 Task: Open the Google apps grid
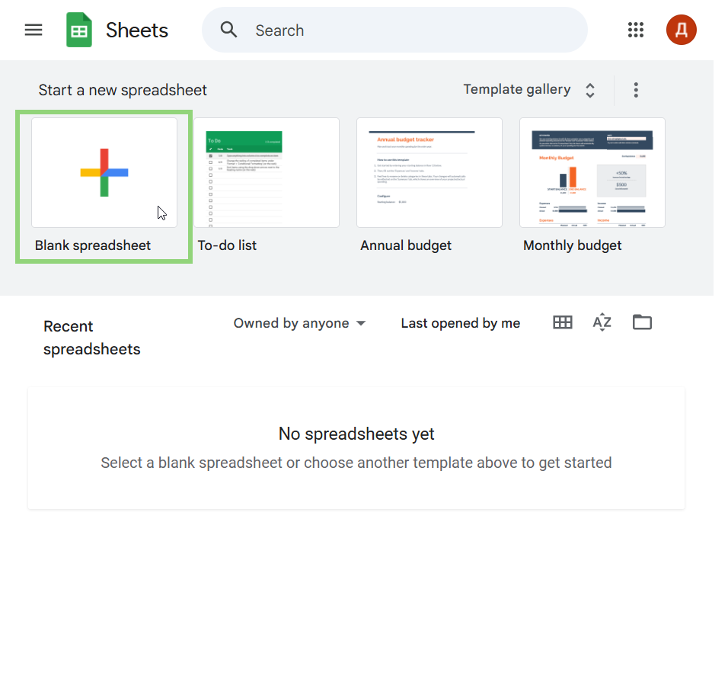(x=636, y=30)
